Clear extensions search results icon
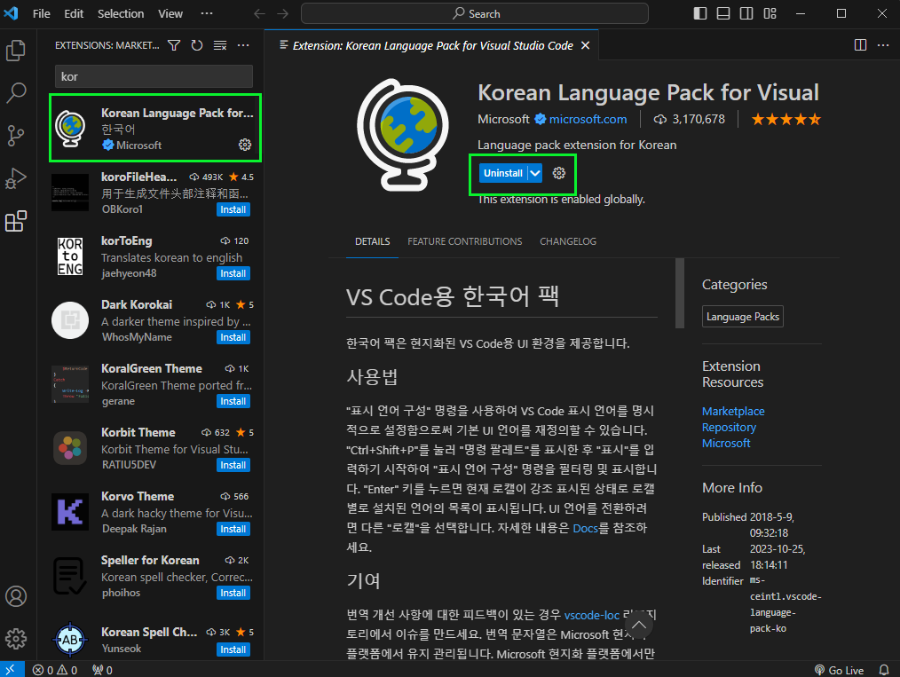 click(220, 45)
